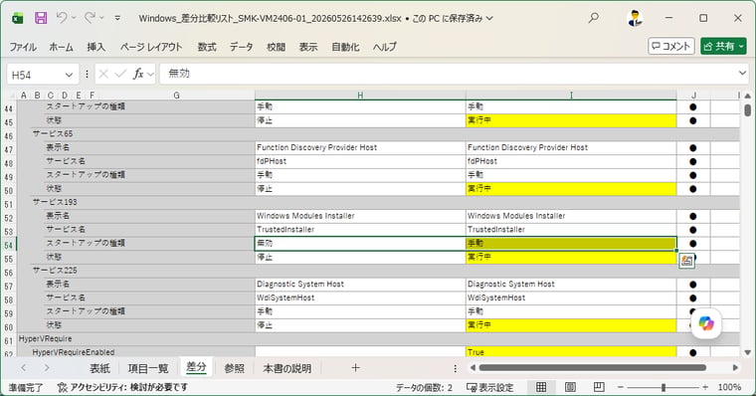
Task: Undo the last action
Action: click(62, 18)
